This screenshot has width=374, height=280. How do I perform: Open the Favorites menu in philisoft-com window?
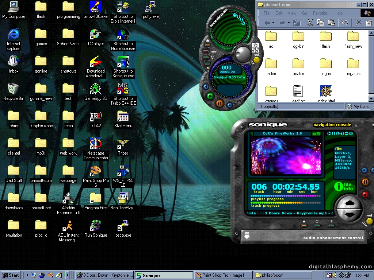click(321, 13)
